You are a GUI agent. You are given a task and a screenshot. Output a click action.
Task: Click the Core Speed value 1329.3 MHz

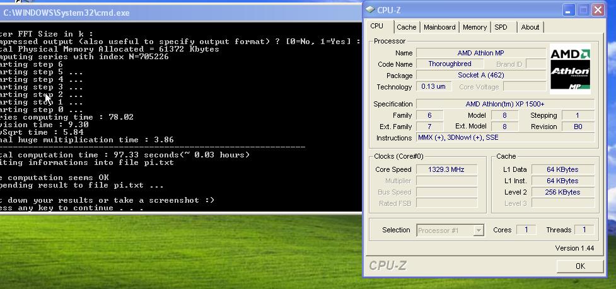coord(446,169)
